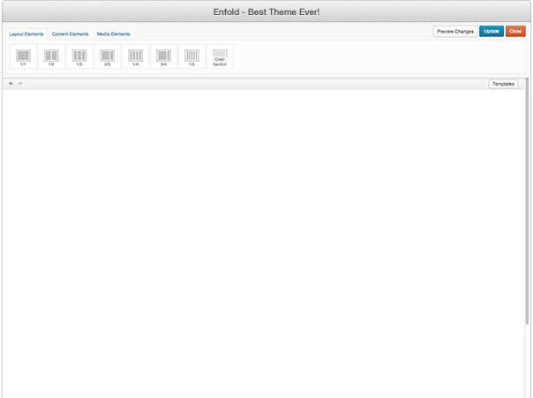Add a 1/1 full-width column element
The height and width of the screenshot is (398, 533).
[x=23, y=56]
